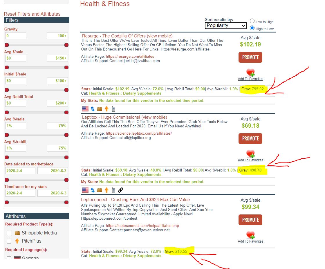Check the German required language checkbox
Viewport: 325px width, 269px height.
tap(9, 258)
